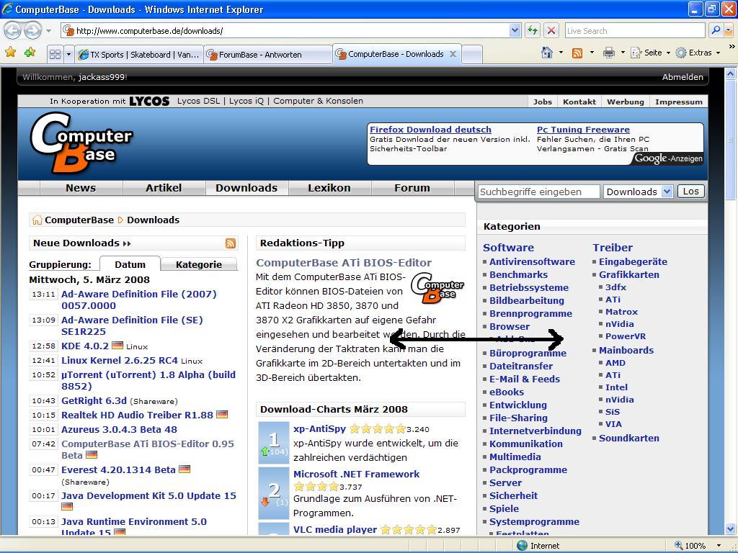Open the zoom level dropdown arrow
The width and height of the screenshot is (738, 553).
pyautogui.click(x=719, y=546)
